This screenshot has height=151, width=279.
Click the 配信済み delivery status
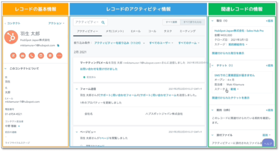coord(90,77)
